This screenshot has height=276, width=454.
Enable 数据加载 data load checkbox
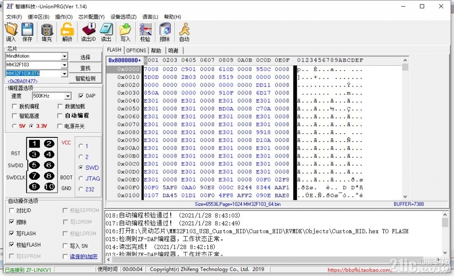tap(60, 106)
